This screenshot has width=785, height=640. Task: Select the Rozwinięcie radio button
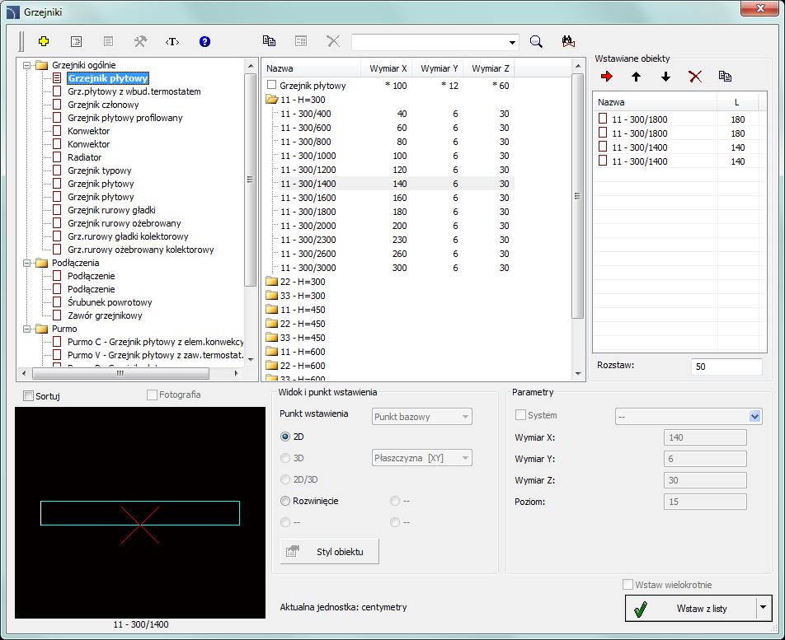pyautogui.click(x=284, y=501)
